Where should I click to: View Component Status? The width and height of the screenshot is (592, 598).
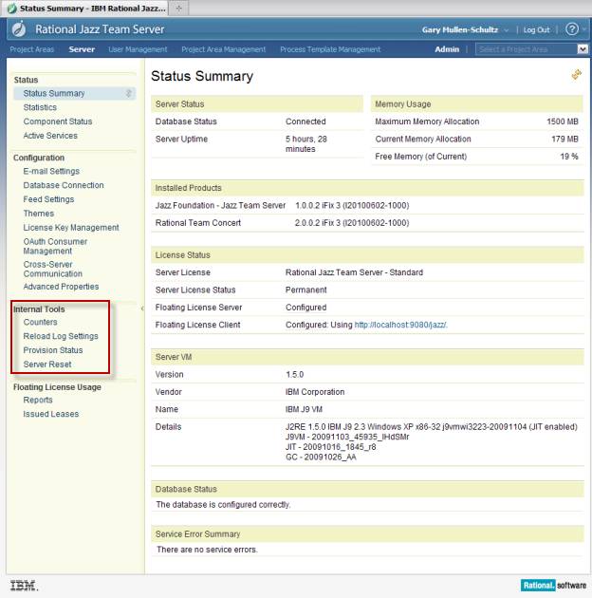click(x=58, y=121)
